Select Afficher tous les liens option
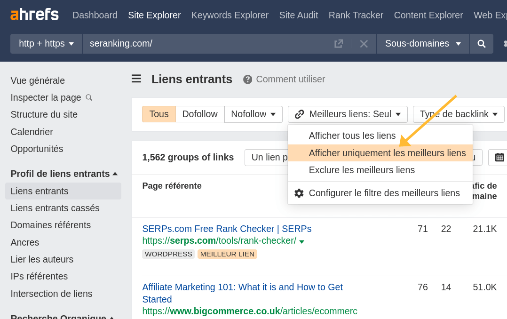507x319 pixels. 352,136
